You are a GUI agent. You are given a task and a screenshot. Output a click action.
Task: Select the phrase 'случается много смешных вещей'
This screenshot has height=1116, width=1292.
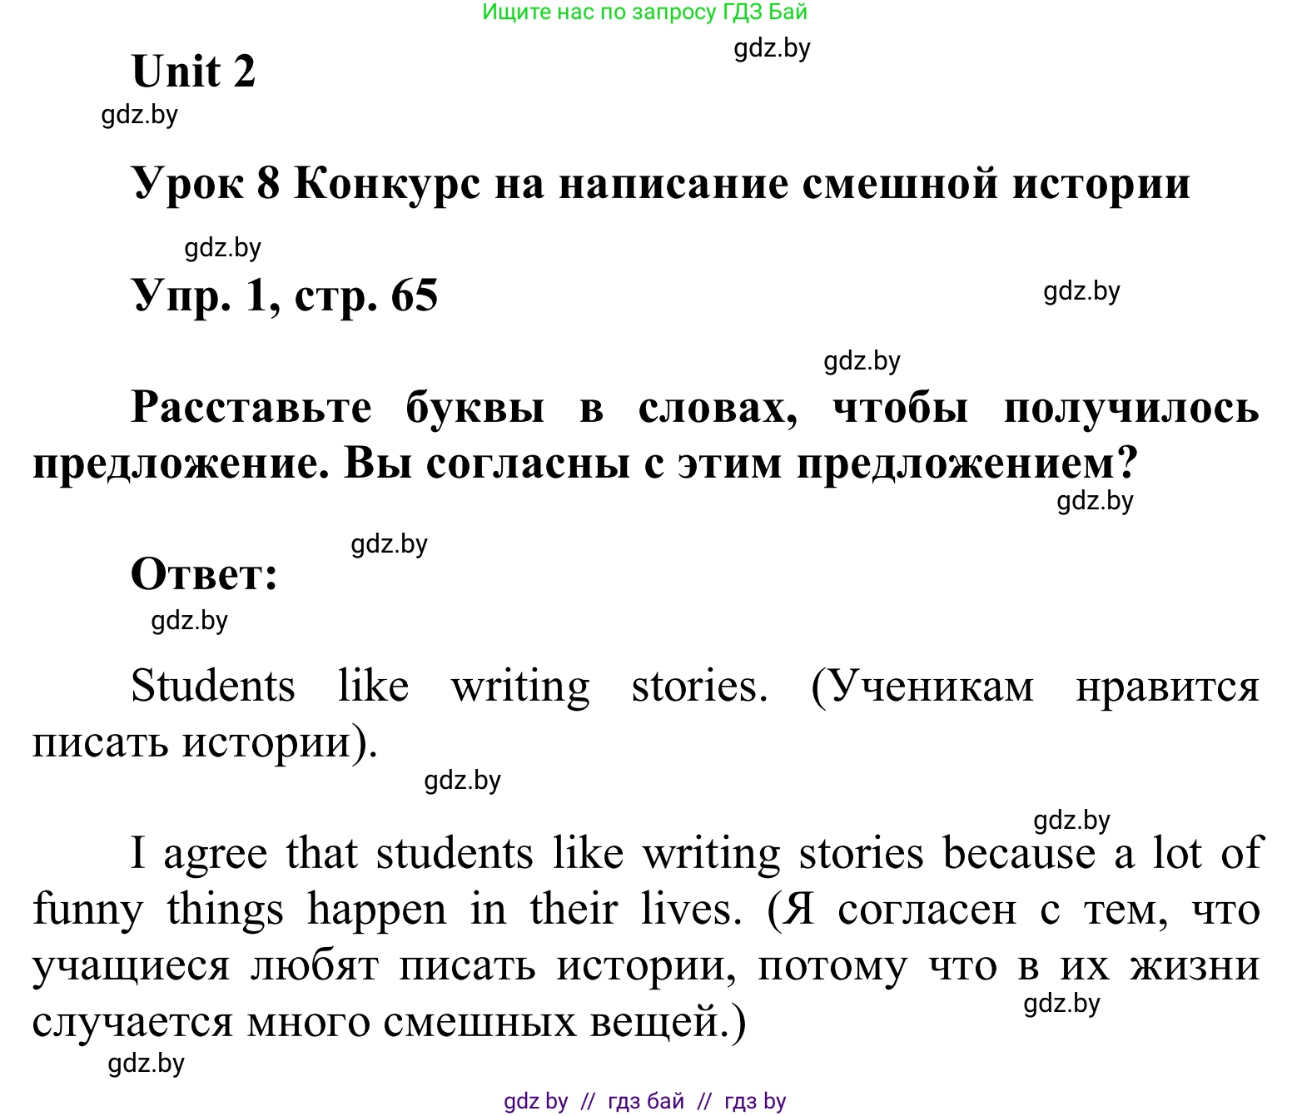point(383,1022)
